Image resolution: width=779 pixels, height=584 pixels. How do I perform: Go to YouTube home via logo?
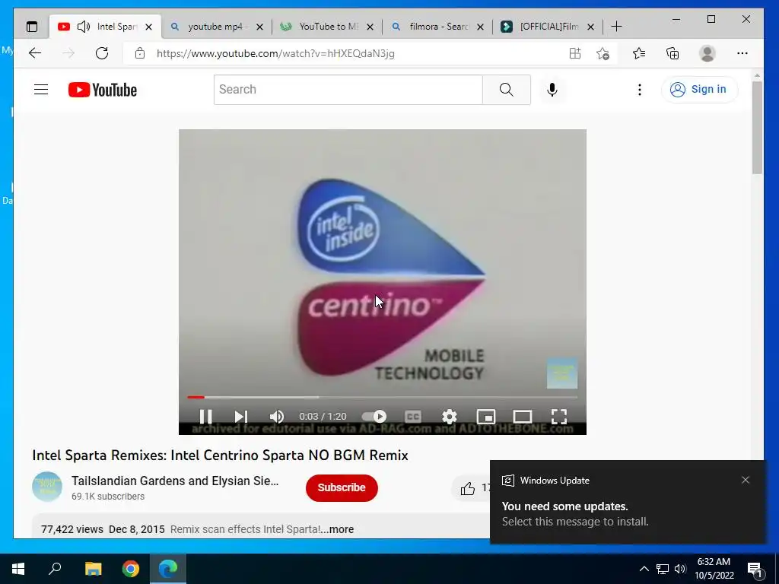(103, 90)
